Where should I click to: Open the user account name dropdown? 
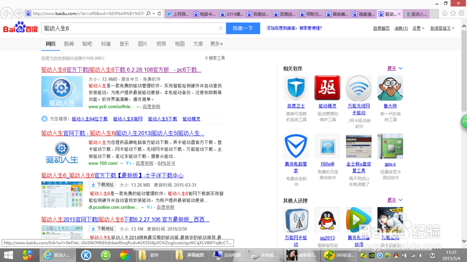(442, 28)
